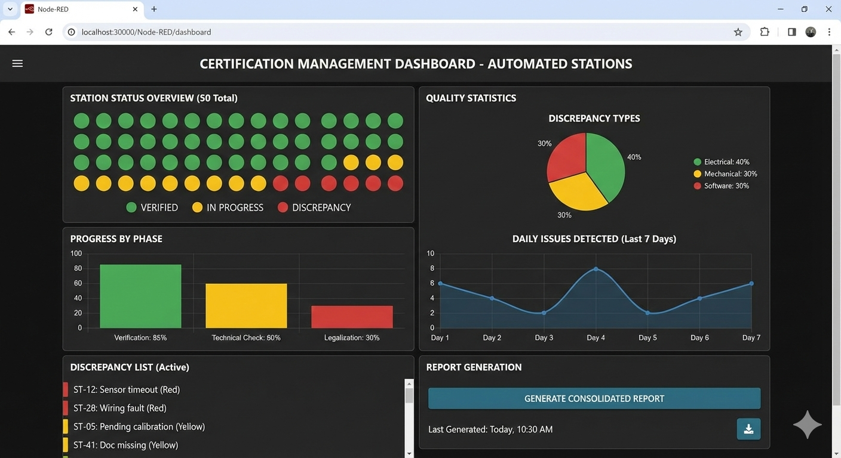Image resolution: width=841 pixels, height=458 pixels.
Task: Go forward using browser forward arrow
Action: [x=30, y=32]
